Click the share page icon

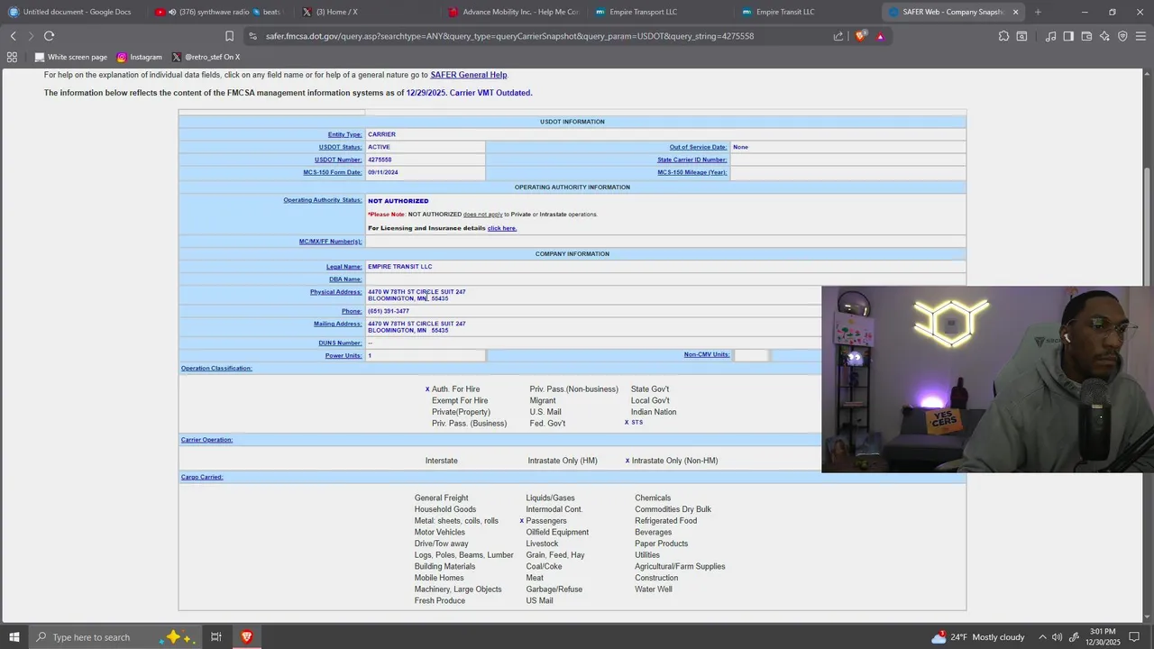point(838,36)
